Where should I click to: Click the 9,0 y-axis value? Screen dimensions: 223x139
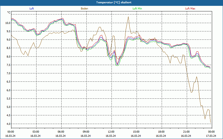pos(9,40)
